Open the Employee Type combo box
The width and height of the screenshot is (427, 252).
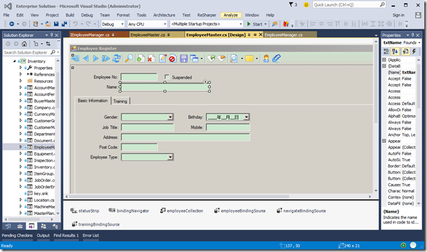170,157
